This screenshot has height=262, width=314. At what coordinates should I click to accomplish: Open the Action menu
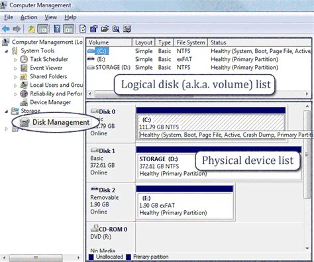[28, 17]
